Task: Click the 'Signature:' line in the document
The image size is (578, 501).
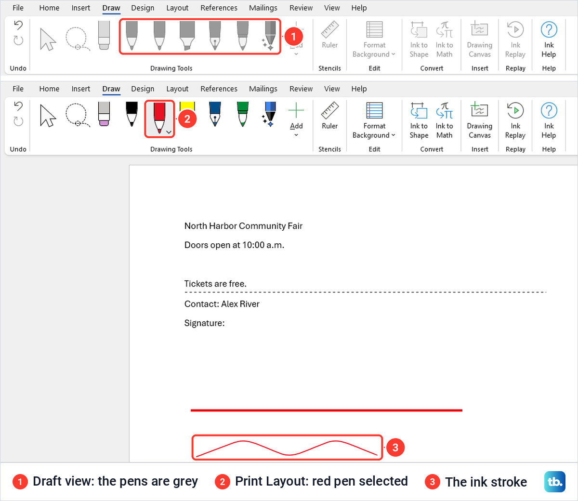Action: pos(204,323)
